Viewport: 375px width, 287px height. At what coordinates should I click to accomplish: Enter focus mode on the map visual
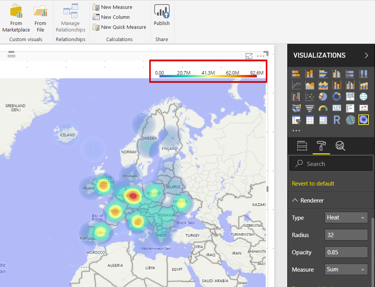[x=249, y=56]
